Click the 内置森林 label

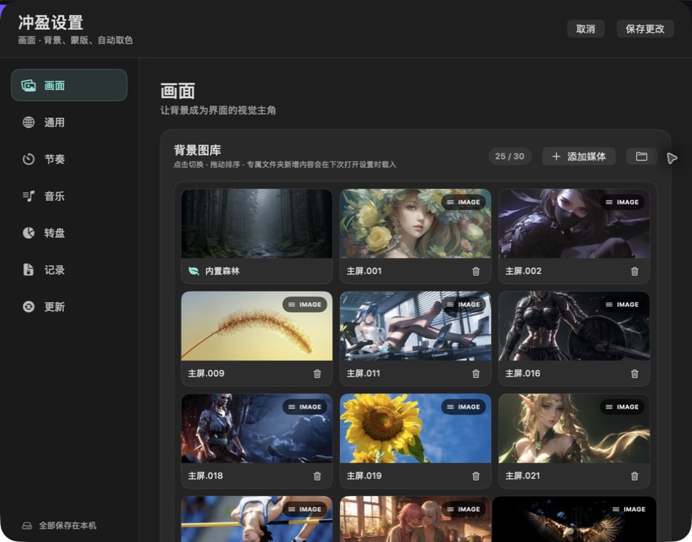(x=222, y=271)
